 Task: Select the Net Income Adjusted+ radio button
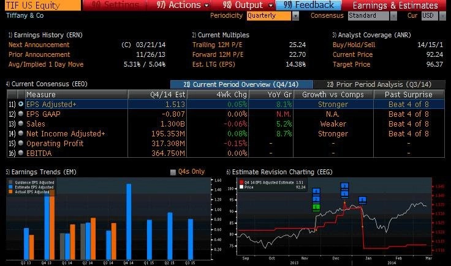21,133
